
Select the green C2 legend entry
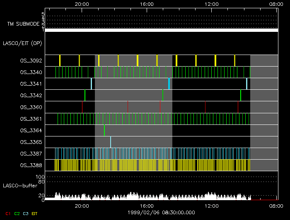pyautogui.click(x=17, y=213)
